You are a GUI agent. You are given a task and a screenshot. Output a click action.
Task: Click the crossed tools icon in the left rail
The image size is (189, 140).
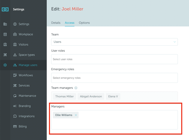5,55
